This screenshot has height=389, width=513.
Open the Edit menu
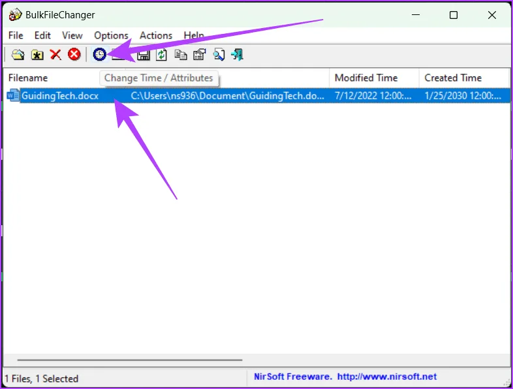click(42, 35)
